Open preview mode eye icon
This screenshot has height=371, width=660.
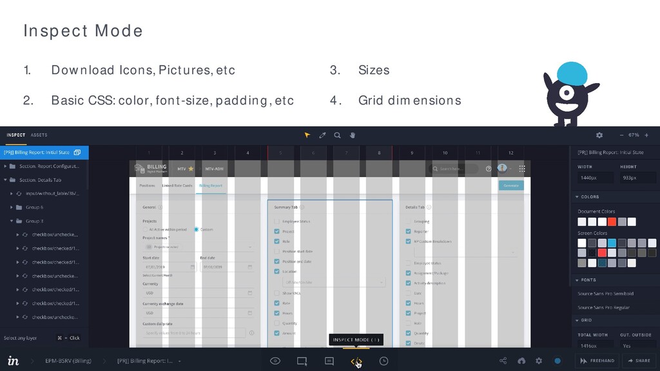(275, 361)
